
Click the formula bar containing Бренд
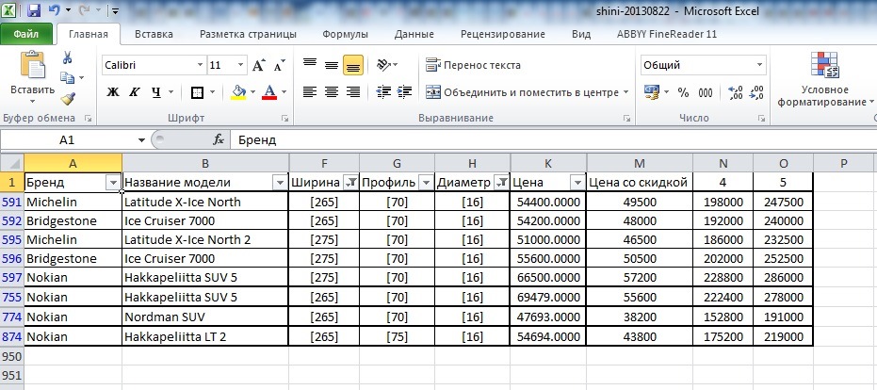click(554, 139)
